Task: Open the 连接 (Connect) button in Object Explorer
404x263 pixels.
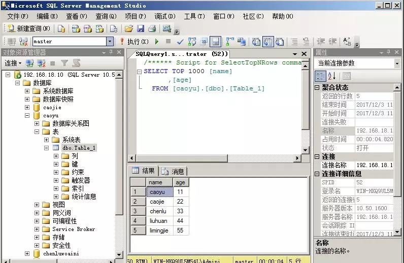Action: click(x=13, y=63)
